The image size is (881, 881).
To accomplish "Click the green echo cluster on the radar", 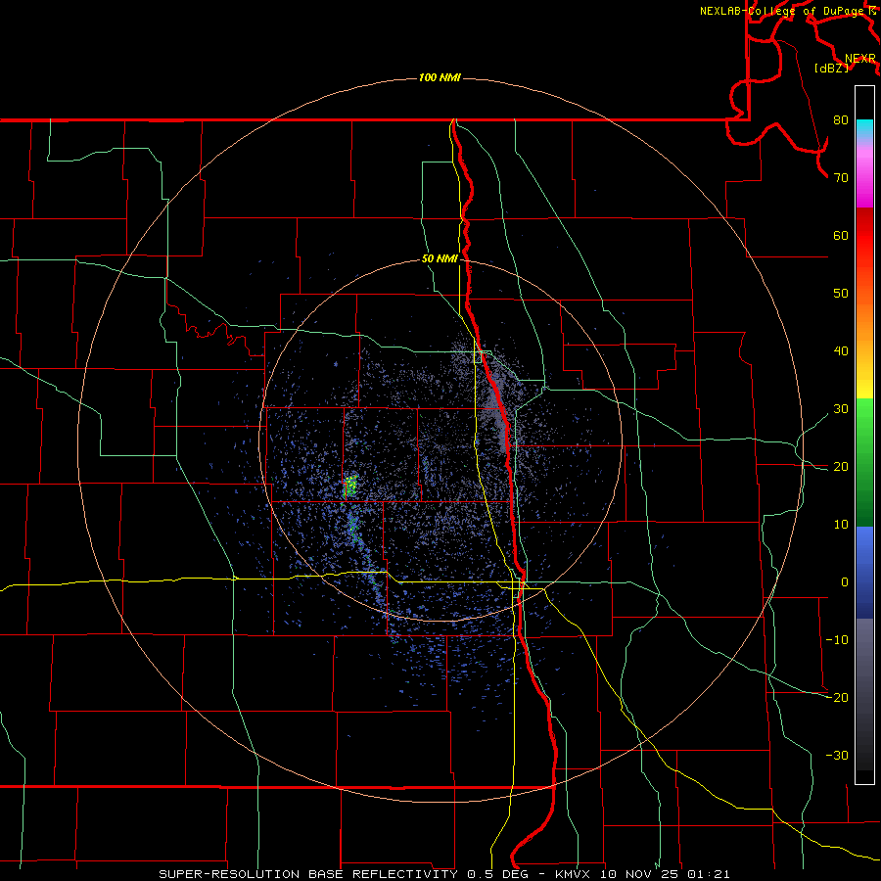I will click(x=350, y=486).
